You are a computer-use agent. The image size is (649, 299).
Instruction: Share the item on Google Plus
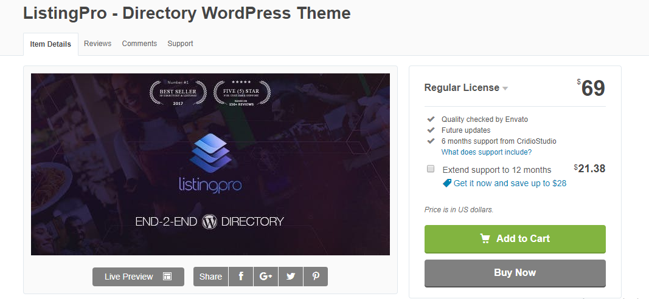(x=266, y=277)
